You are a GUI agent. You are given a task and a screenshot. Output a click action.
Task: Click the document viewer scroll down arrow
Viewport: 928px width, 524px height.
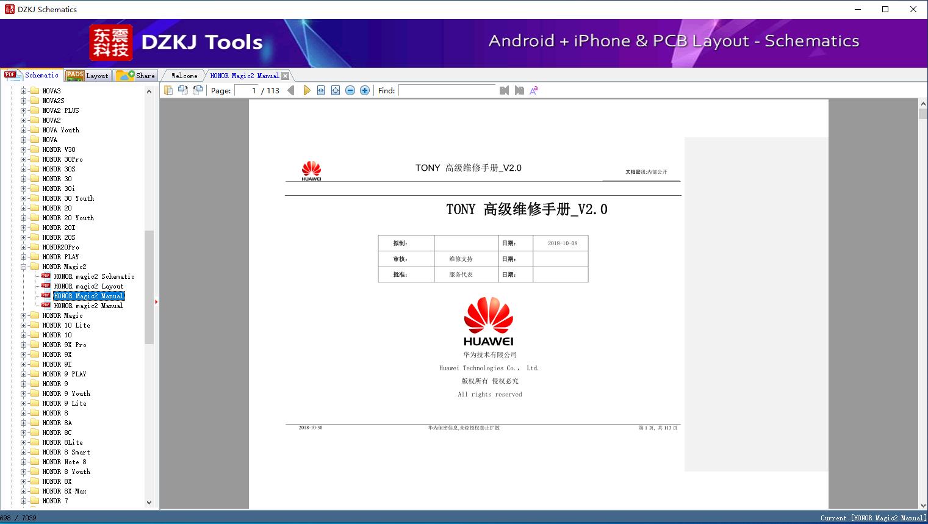click(923, 504)
